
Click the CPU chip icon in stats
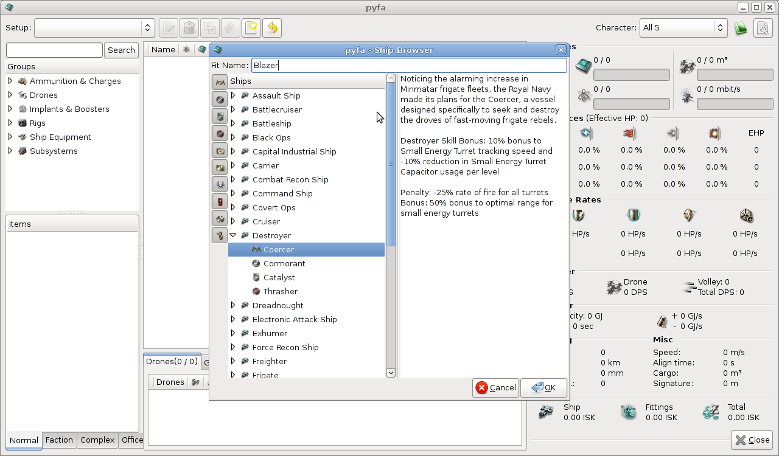point(583,66)
